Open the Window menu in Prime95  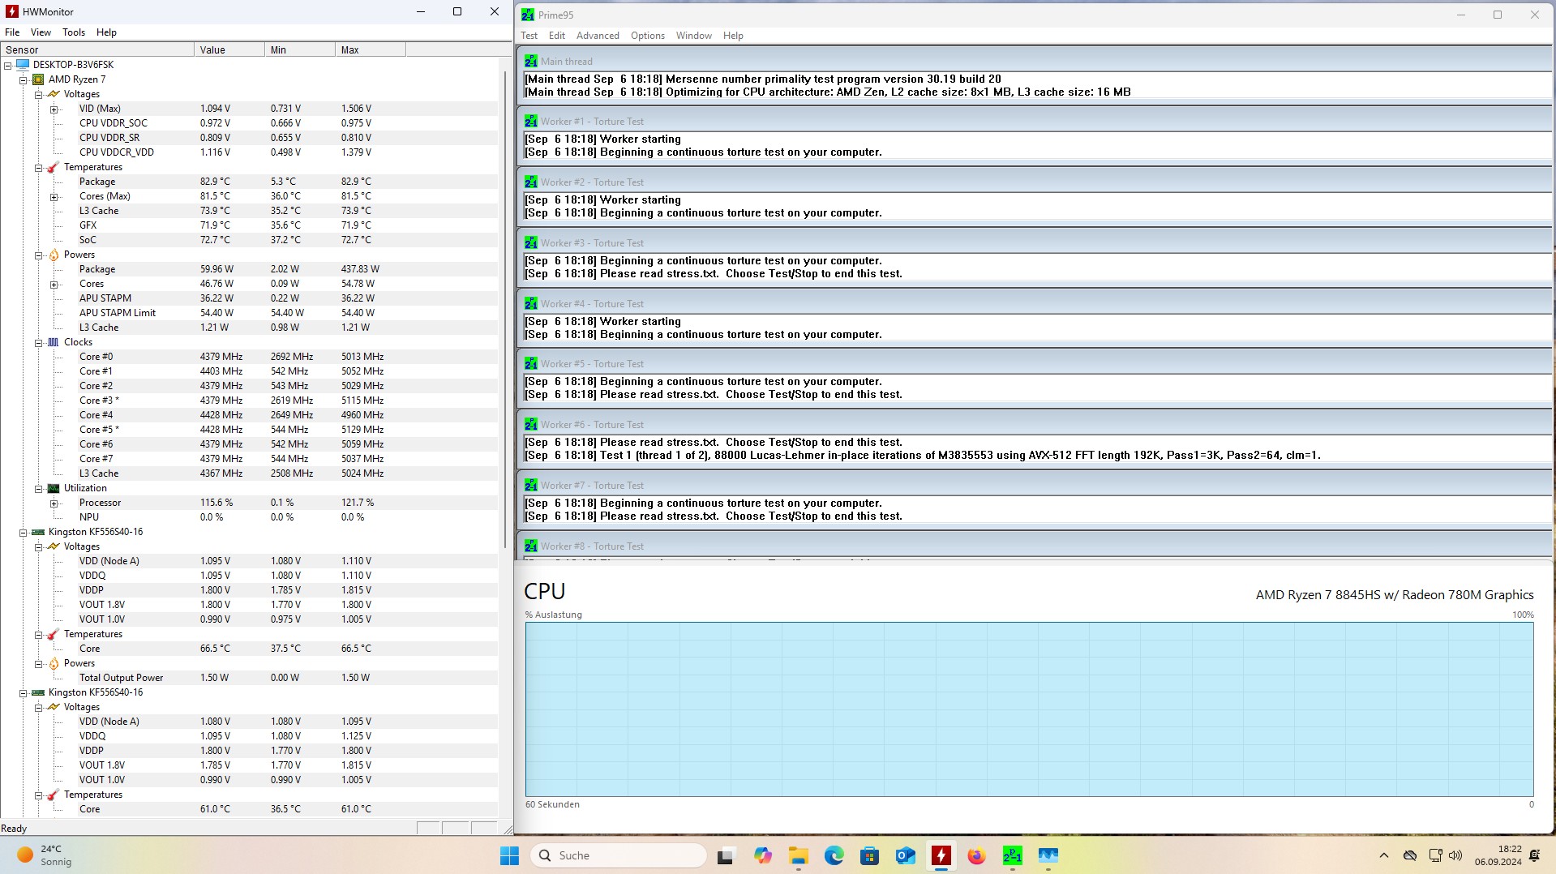[x=694, y=36]
